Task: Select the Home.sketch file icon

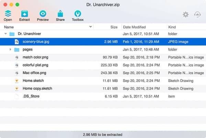Action: pos(17,81)
